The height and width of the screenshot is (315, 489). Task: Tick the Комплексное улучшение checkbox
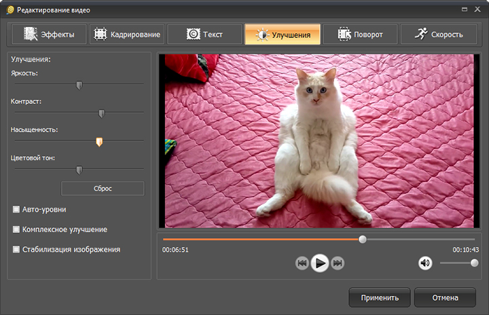pos(16,229)
